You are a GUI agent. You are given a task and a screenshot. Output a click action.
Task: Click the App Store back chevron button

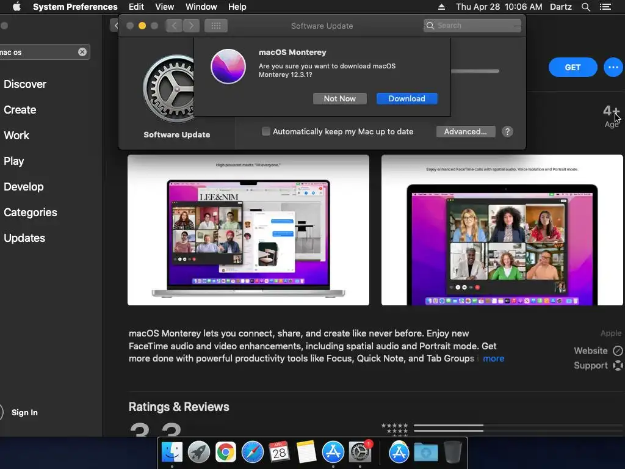pos(115,26)
